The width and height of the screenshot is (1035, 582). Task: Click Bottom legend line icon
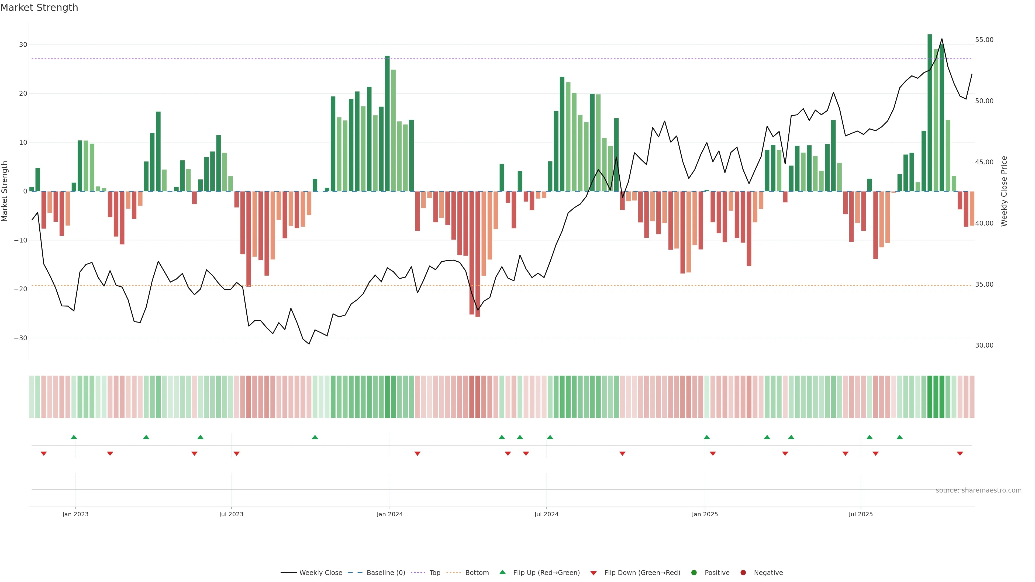click(454, 573)
